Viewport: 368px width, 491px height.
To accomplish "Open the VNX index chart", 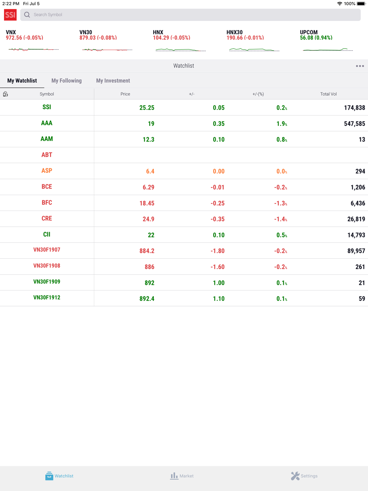I will coord(33,49).
